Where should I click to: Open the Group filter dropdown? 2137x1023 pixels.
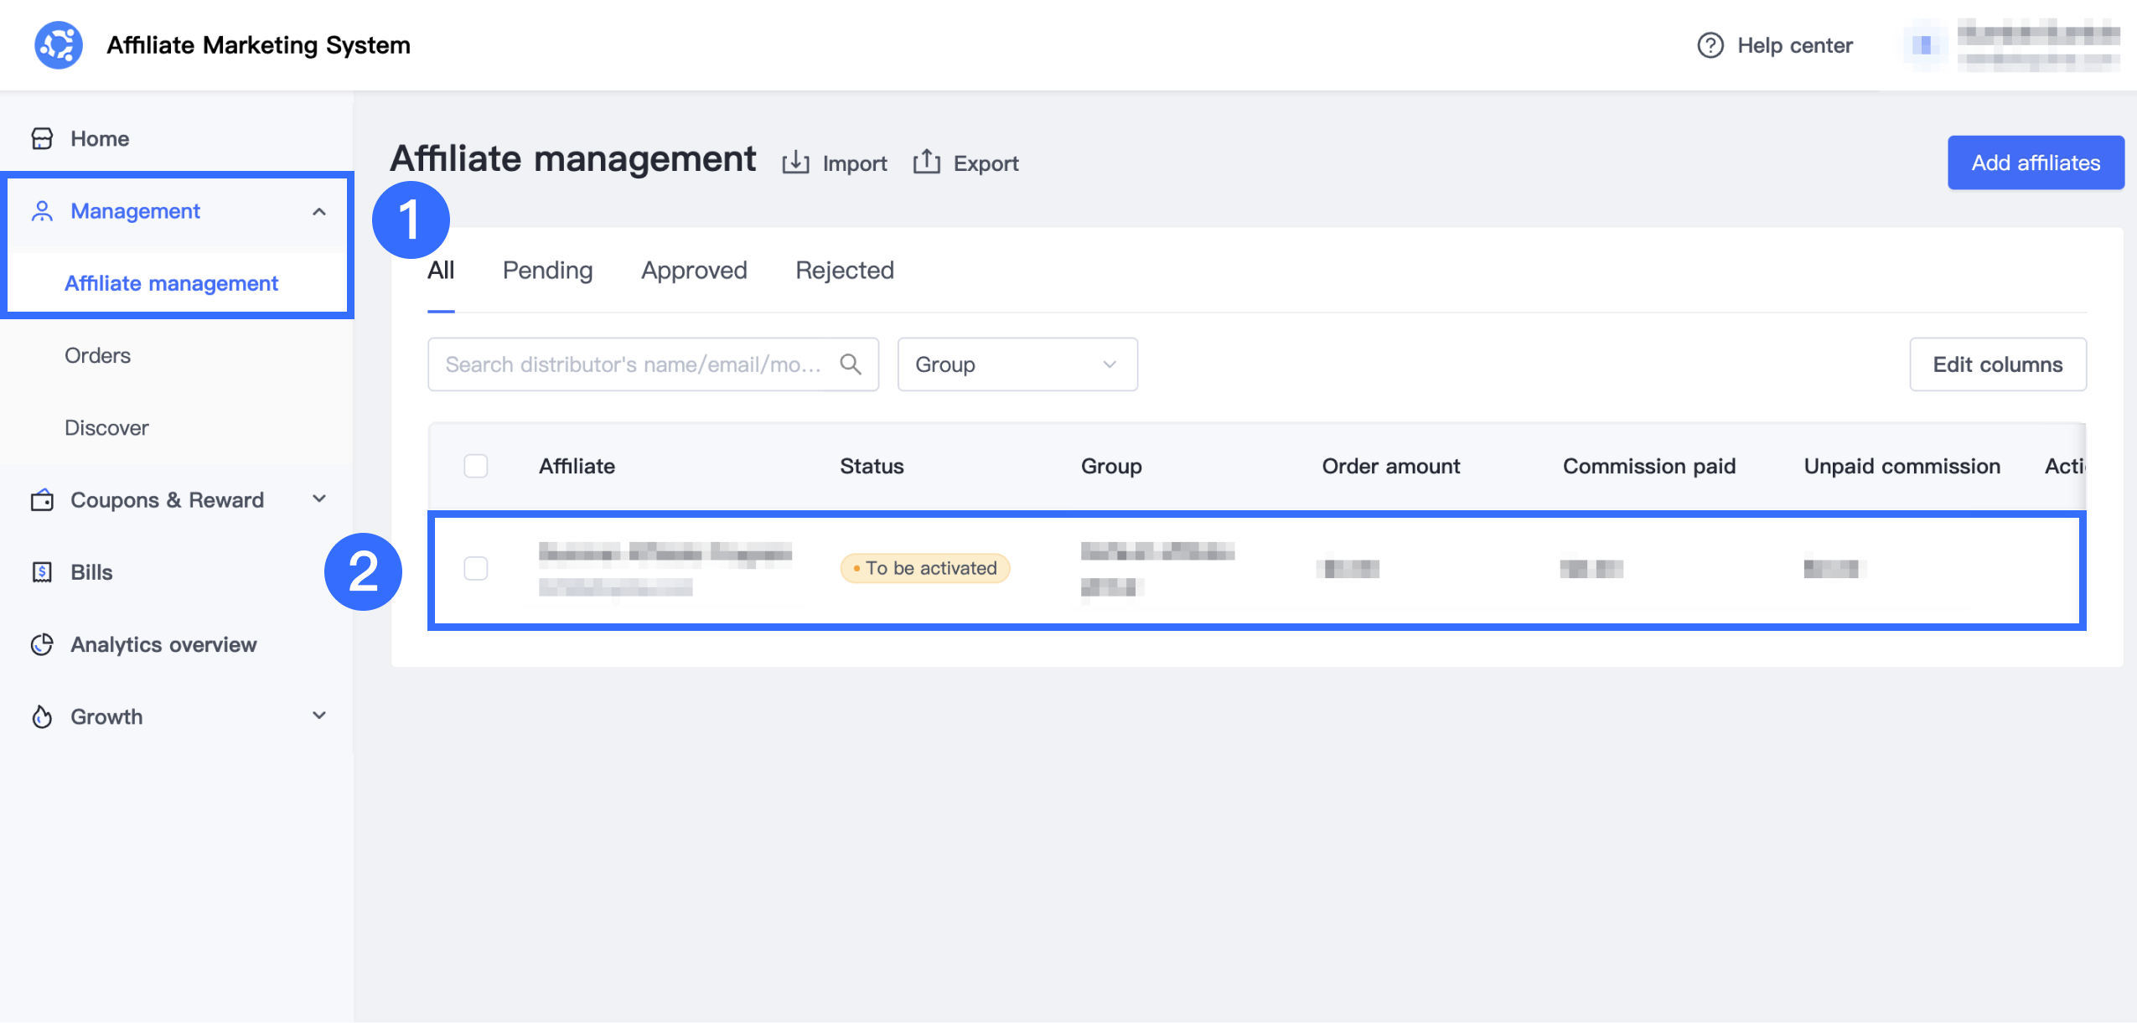pos(1017,364)
